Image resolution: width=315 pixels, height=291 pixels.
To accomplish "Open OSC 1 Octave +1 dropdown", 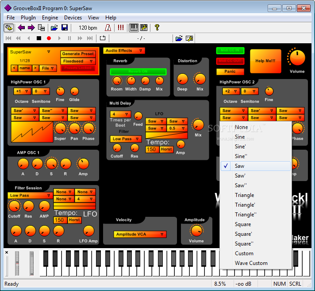I will [x=22, y=91].
